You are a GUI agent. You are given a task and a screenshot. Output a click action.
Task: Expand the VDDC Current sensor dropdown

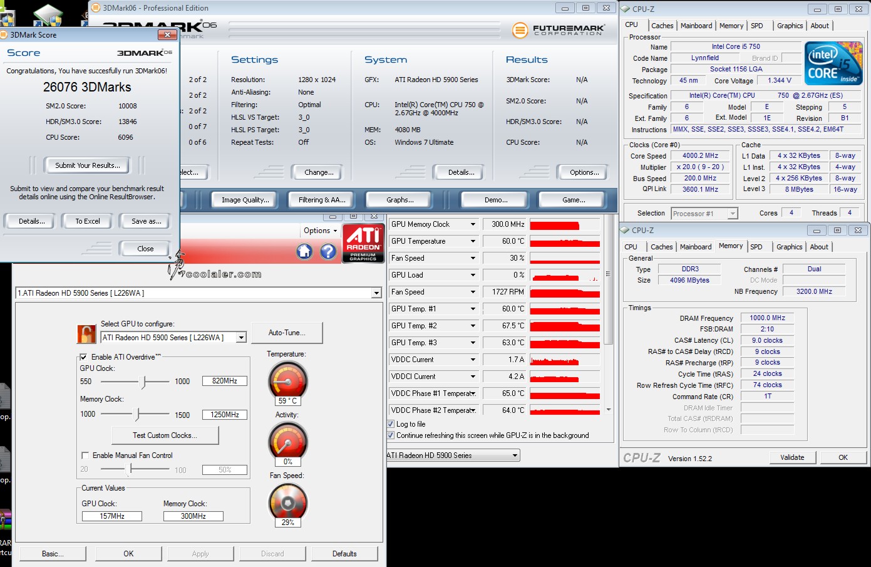tap(473, 360)
